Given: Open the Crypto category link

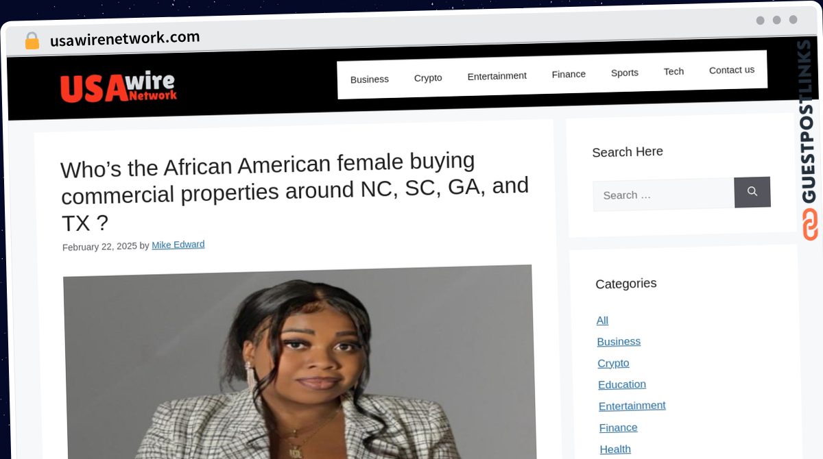Looking at the screenshot, I should click(613, 363).
